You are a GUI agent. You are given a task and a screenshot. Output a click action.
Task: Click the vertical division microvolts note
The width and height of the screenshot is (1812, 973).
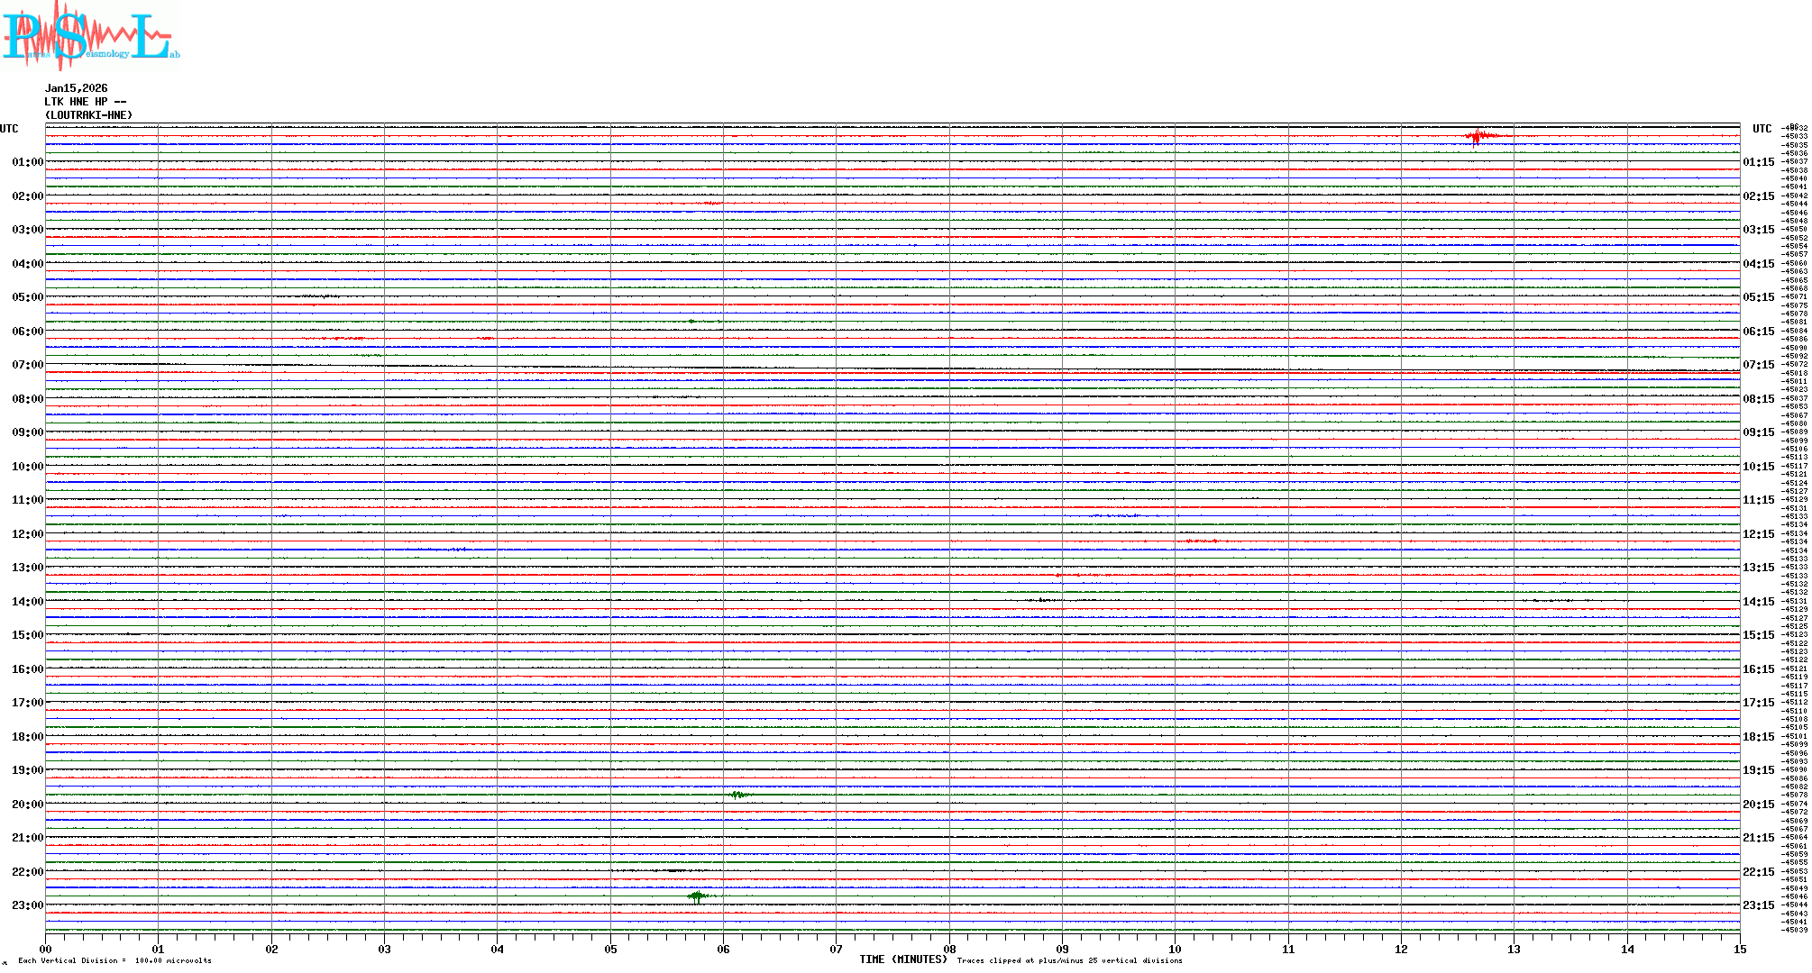(114, 960)
